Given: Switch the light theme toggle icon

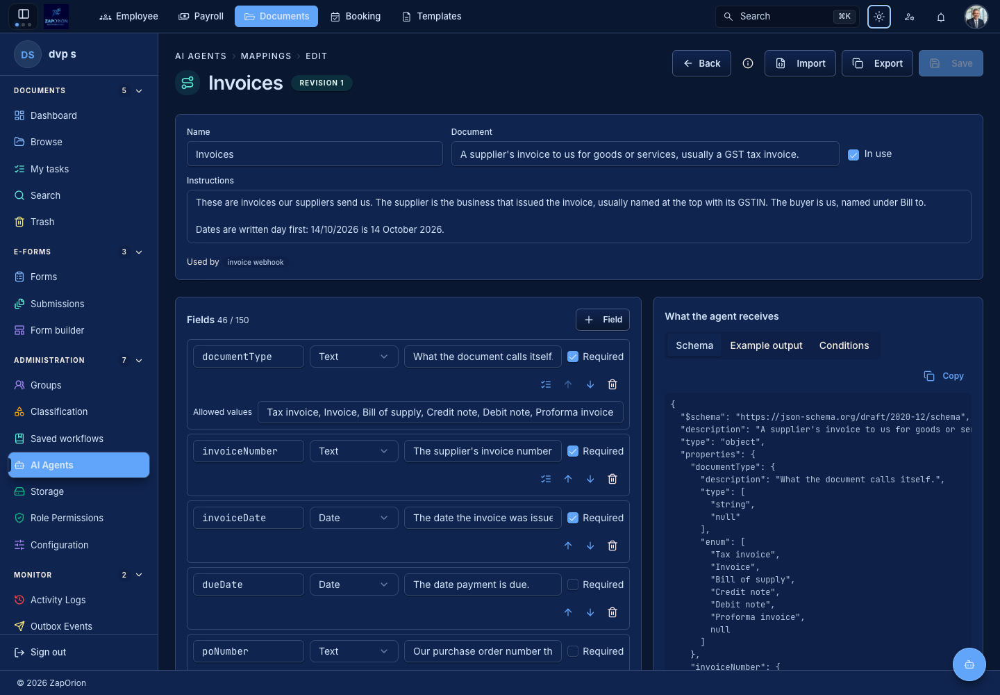Looking at the screenshot, I should click(879, 17).
